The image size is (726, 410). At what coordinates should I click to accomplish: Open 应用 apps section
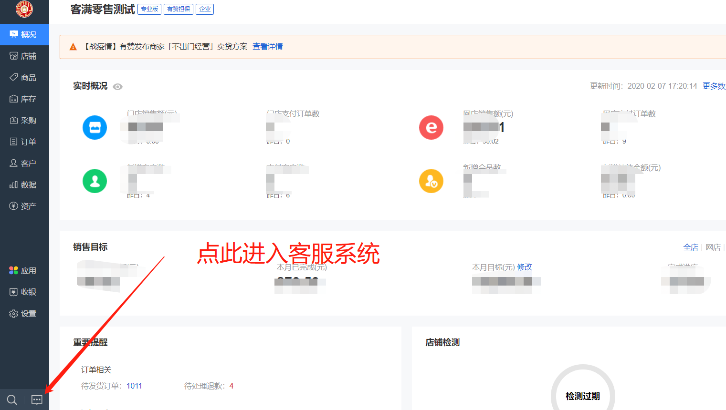coord(24,270)
